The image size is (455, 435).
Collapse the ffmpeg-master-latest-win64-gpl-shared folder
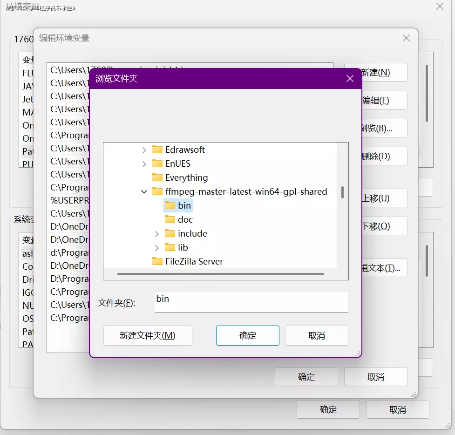tap(144, 191)
